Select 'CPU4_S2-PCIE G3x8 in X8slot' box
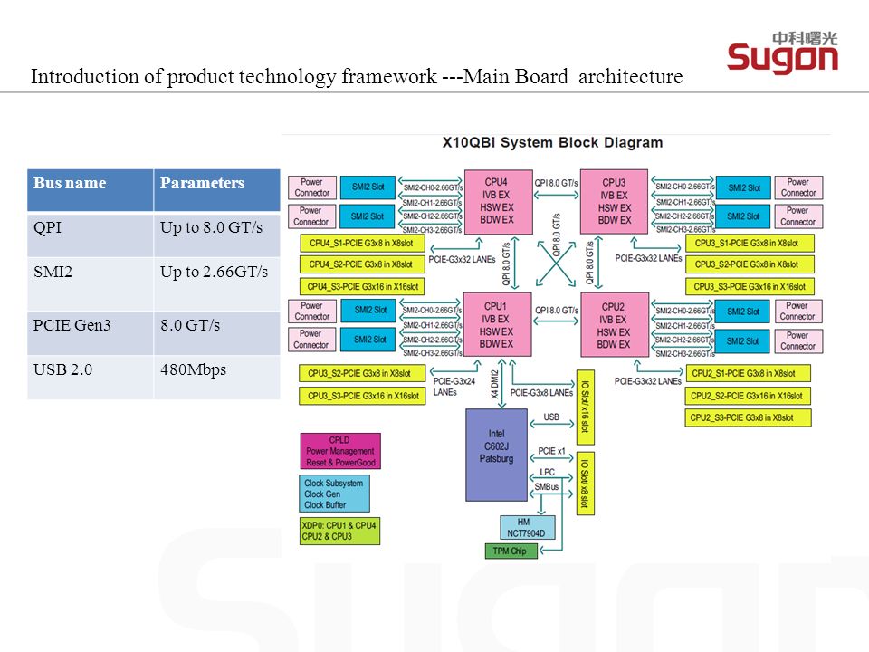Image resolution: width=869 pixels, height=652 pixels. [x=362, y=264]
